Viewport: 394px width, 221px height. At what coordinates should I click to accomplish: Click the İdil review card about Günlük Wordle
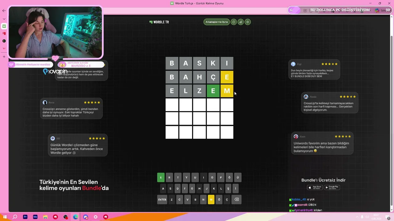pos(78,145)
